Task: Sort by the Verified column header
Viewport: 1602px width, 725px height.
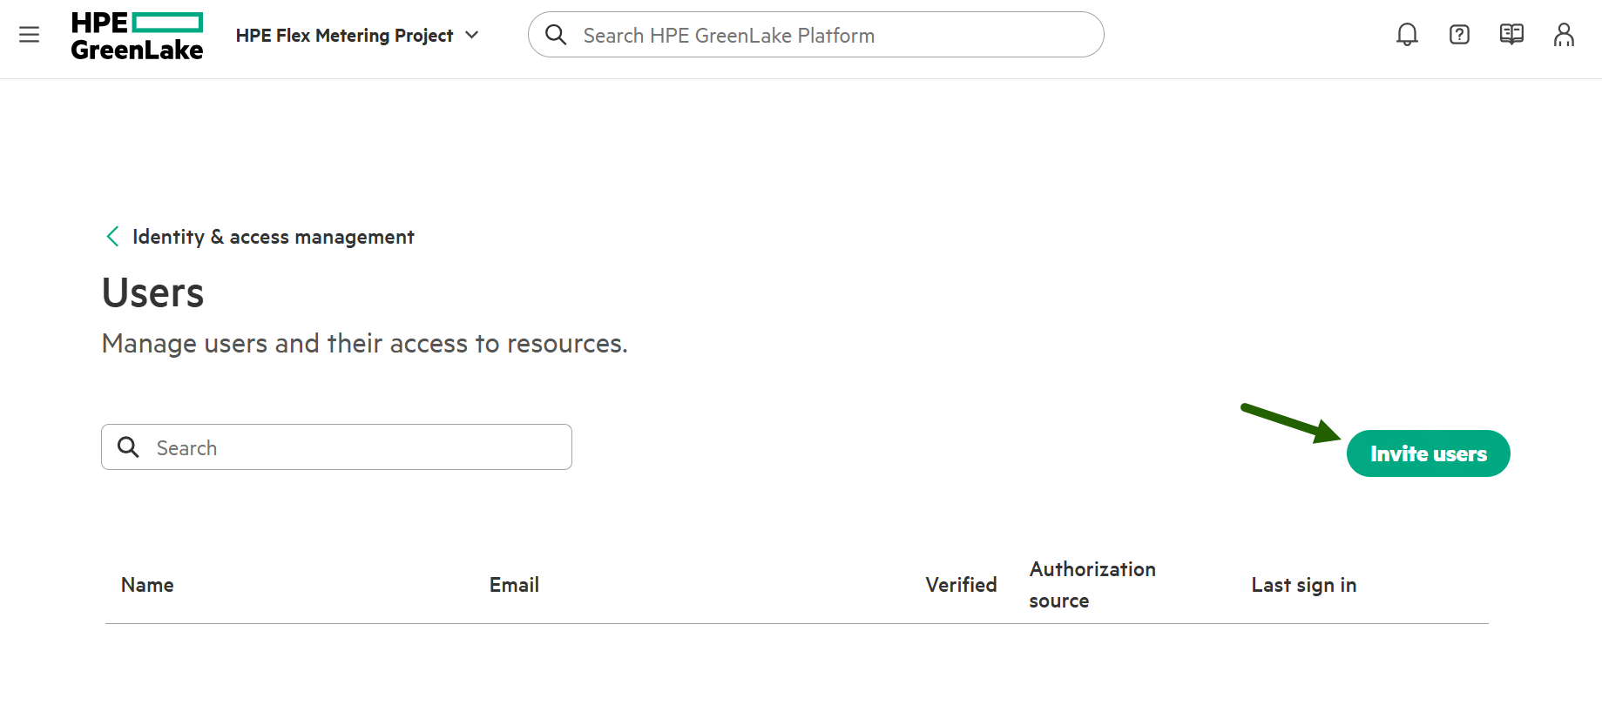Action: click(x=961, y=585)
